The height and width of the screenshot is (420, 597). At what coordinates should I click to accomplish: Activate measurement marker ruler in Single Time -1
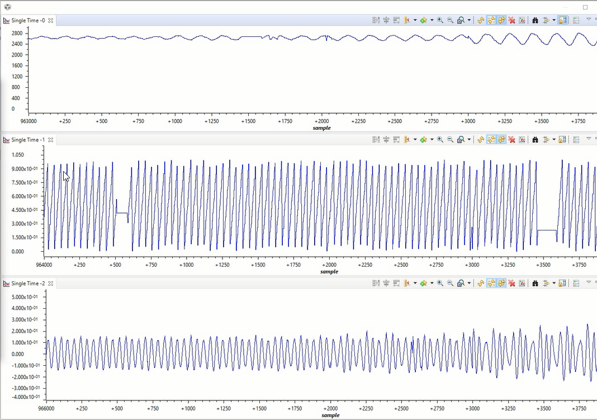[407, 140]
